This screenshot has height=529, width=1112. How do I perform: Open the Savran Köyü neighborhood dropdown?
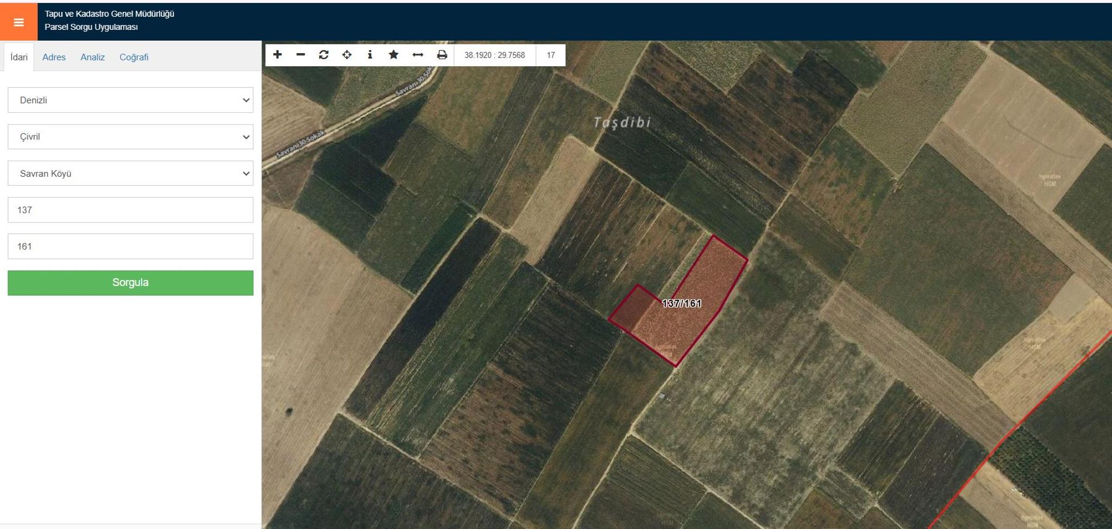tap(130, 174)
